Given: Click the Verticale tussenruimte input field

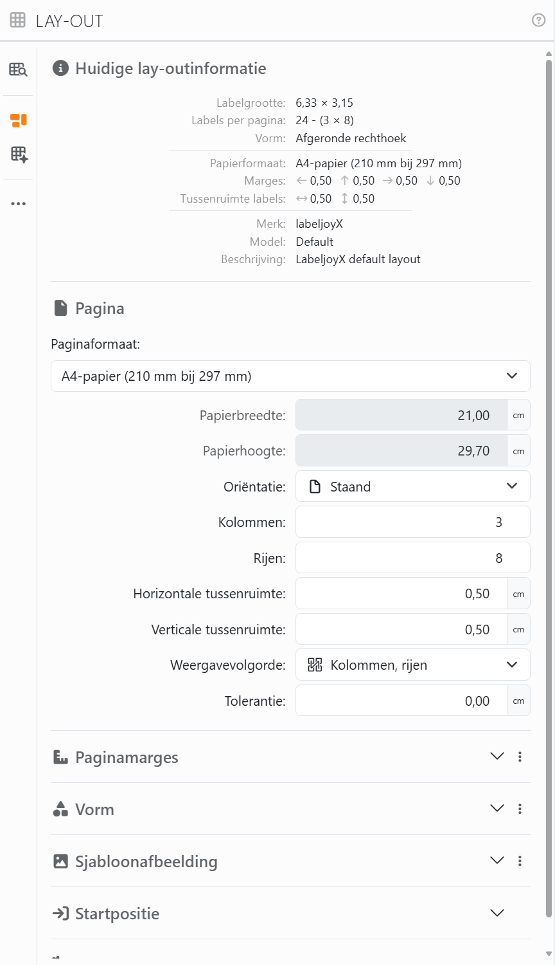Looking at the screenshot, I should point(401,629).
